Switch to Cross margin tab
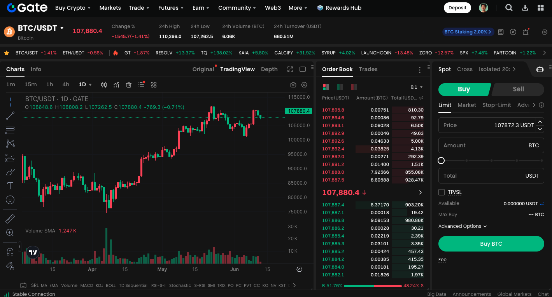This screenshot has height=297, width=552. pos(465,69)
